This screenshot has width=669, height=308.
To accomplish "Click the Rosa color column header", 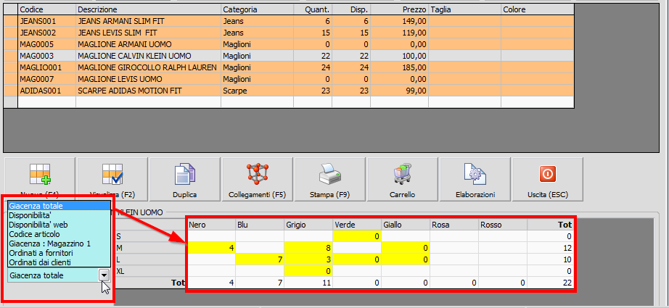I will pos(454,224).
